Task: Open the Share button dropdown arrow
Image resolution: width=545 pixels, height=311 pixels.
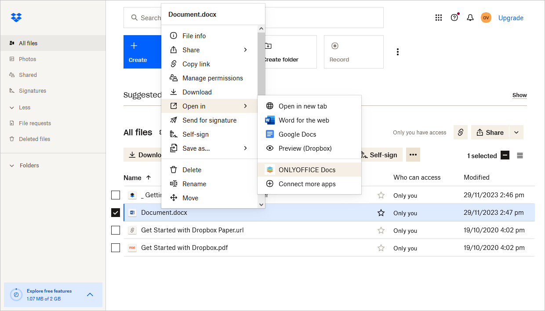Action: (516, 132)
